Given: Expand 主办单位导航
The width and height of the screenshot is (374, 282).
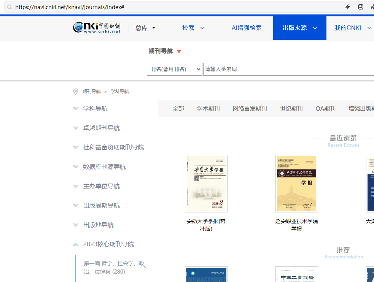Looking at the screenshot, I should (101, 186).
